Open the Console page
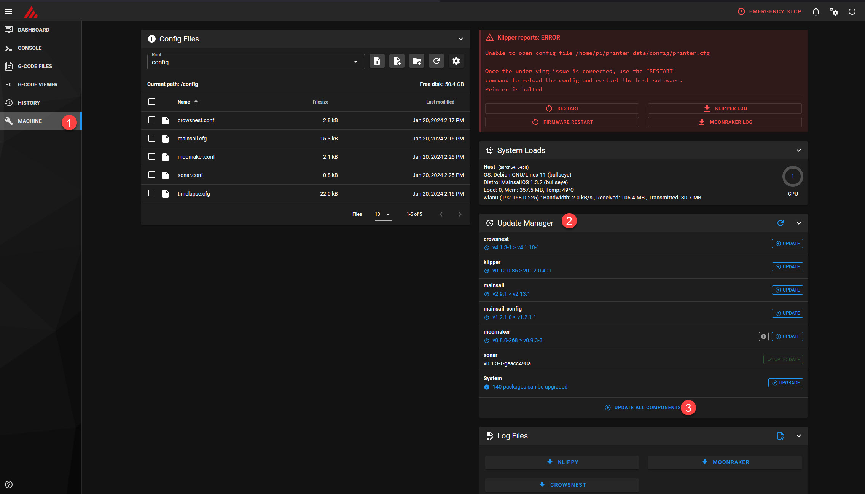The height and width of the screenshot is (494, 865). [41, 48]
